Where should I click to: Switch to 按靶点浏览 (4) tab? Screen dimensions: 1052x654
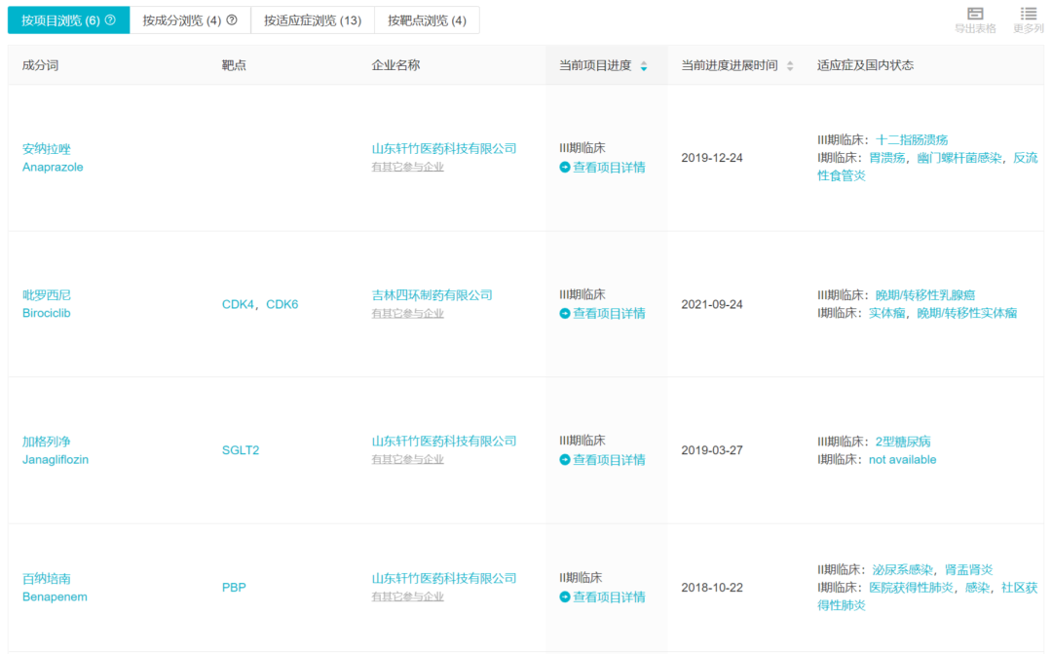tap(427, 20)
